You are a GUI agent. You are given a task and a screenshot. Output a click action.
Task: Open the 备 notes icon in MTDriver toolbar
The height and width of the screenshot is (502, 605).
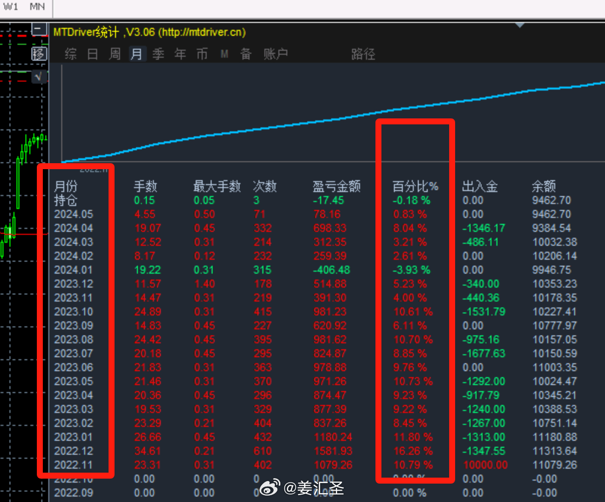coord(245,54)
